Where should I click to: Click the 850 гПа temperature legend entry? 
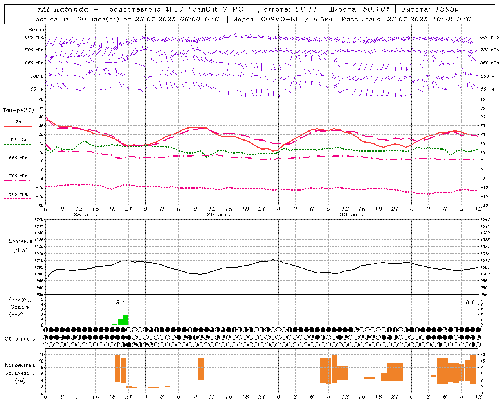tap(18, 158)
